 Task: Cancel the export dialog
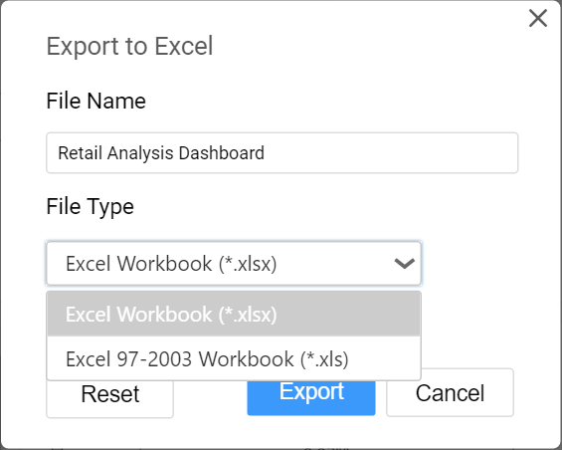point(450,393)
